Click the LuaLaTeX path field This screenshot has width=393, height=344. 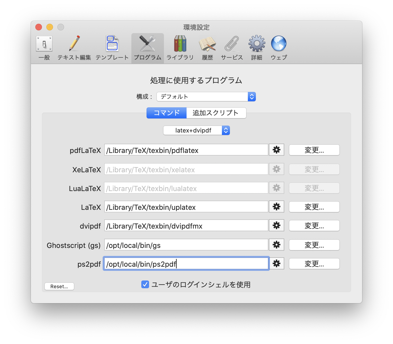[x=186, y=188]
